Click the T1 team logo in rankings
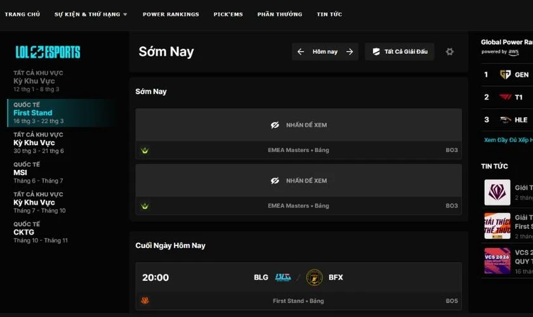 pyautogui.click(x=505, y=97)
